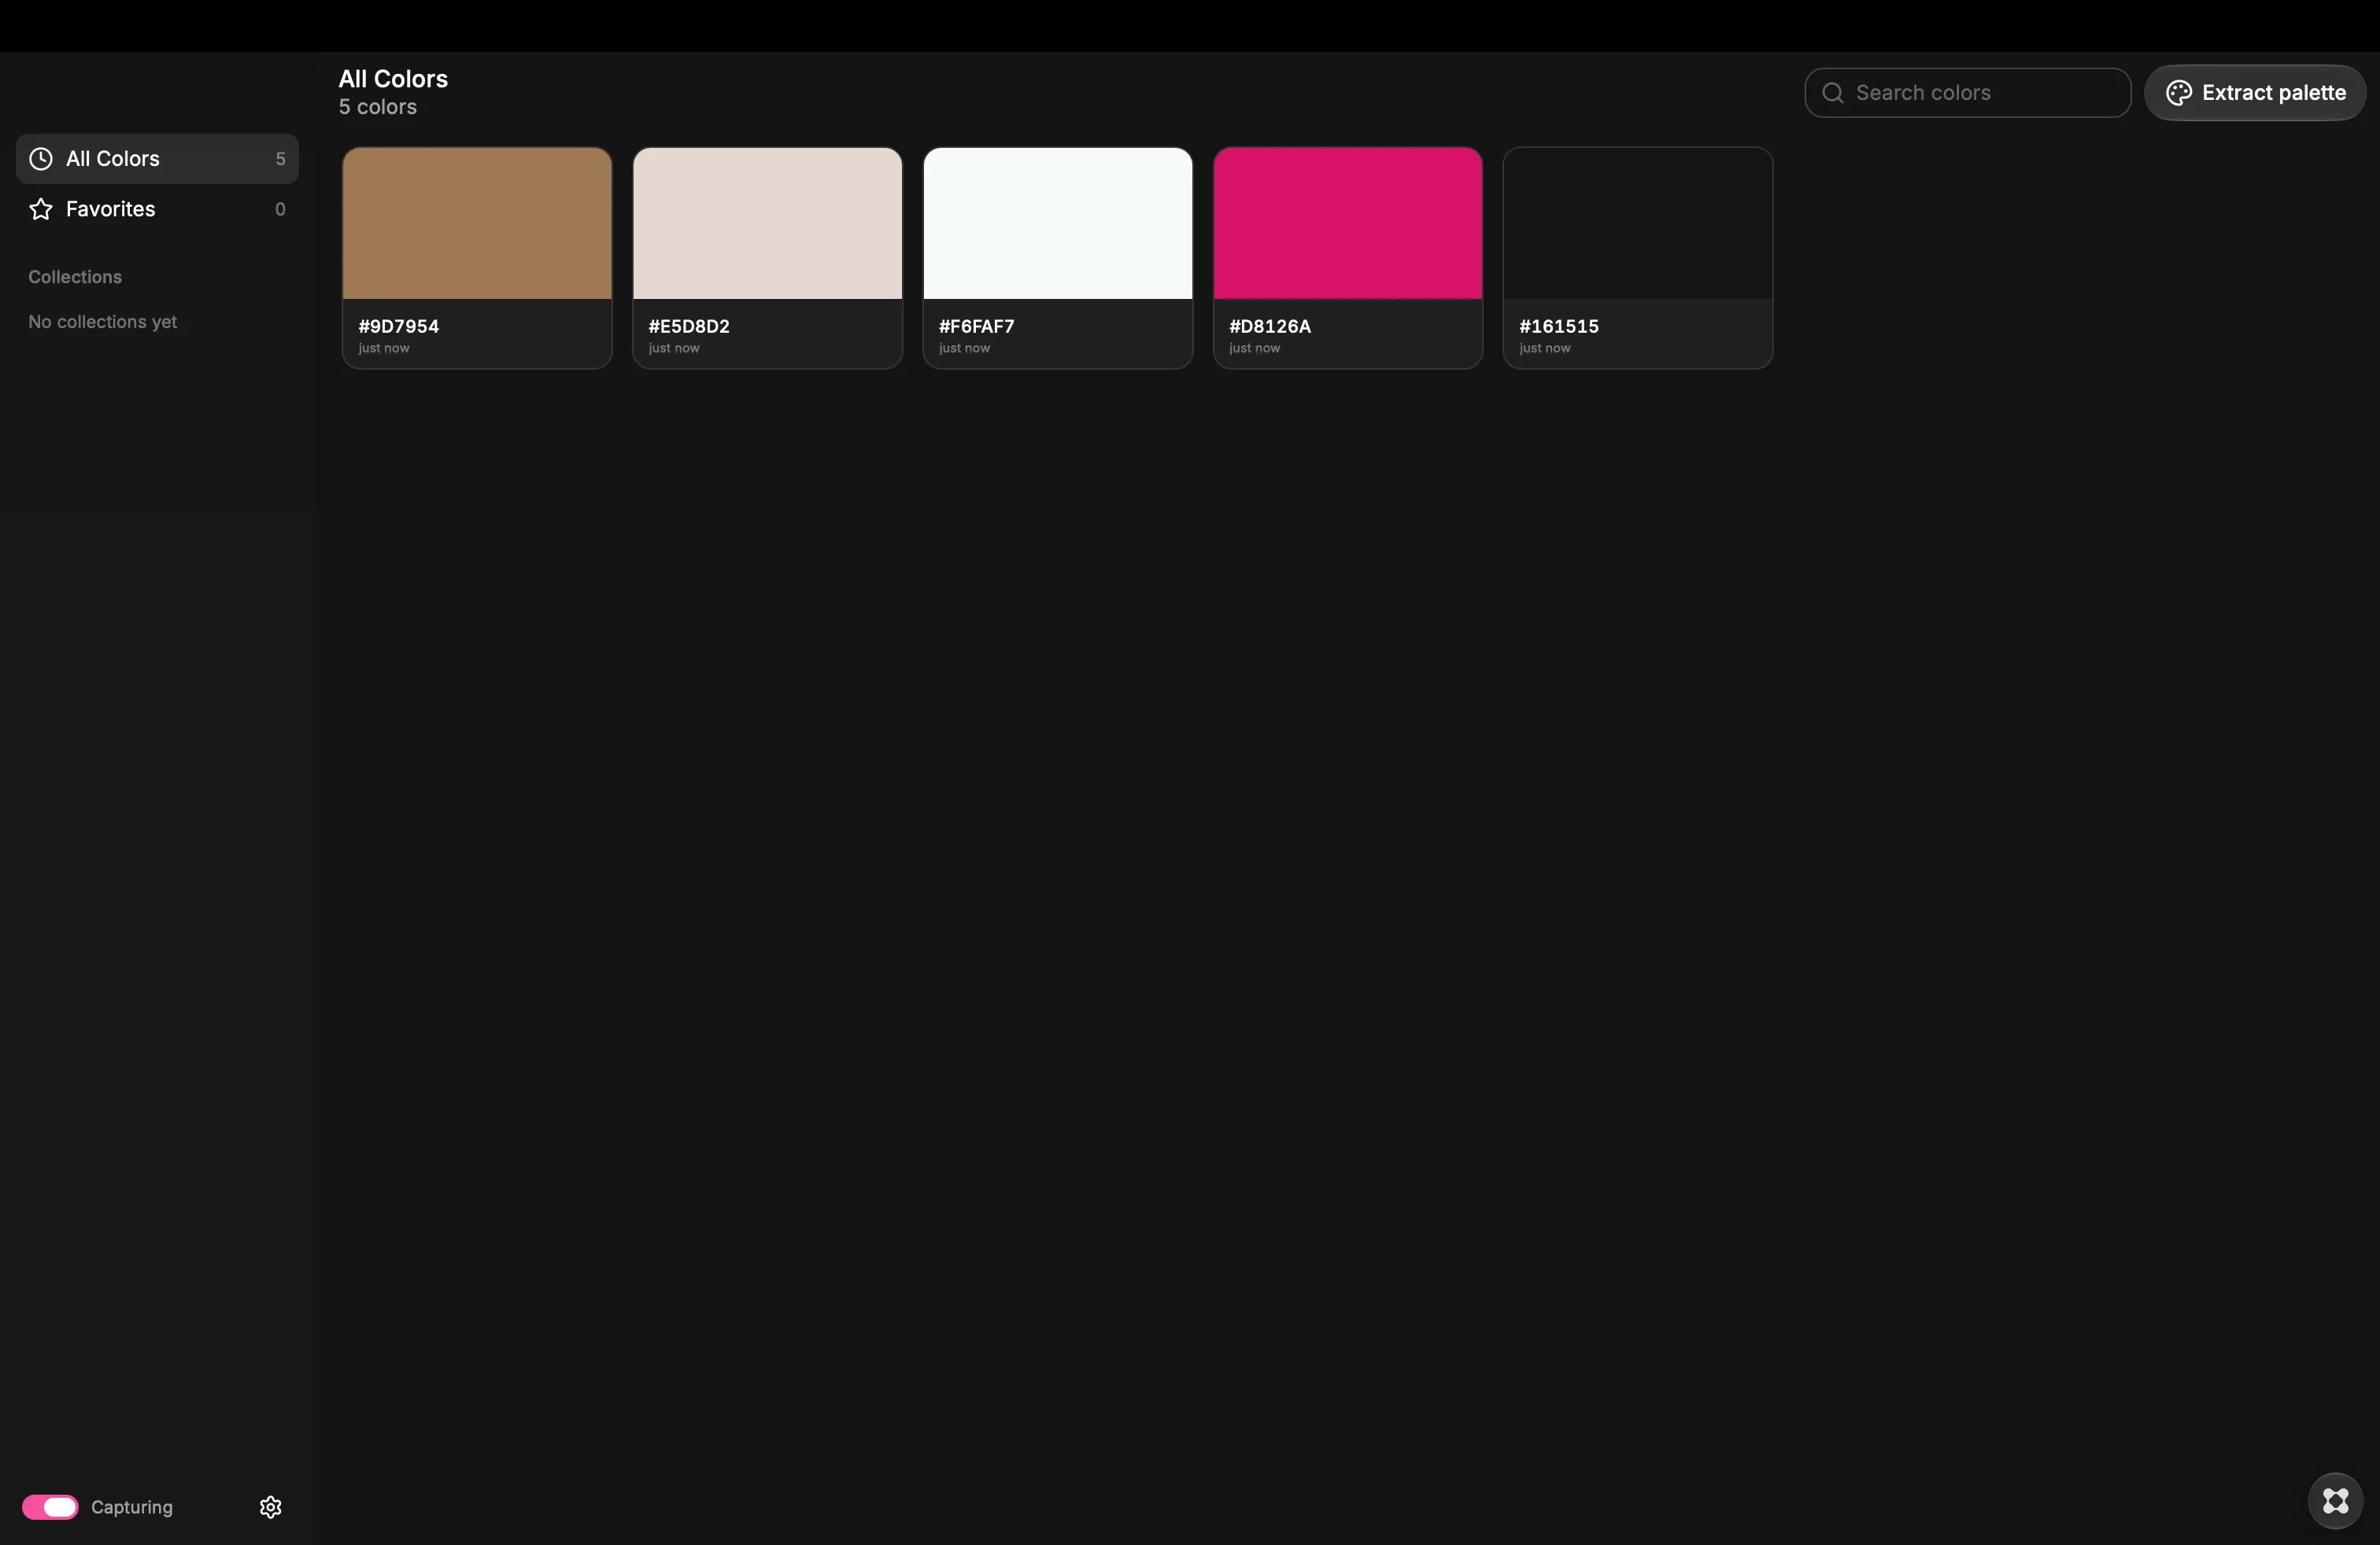Click 'just now' under #161515
Viewport: 2380px width, 1545px height.
[1545, 348]
